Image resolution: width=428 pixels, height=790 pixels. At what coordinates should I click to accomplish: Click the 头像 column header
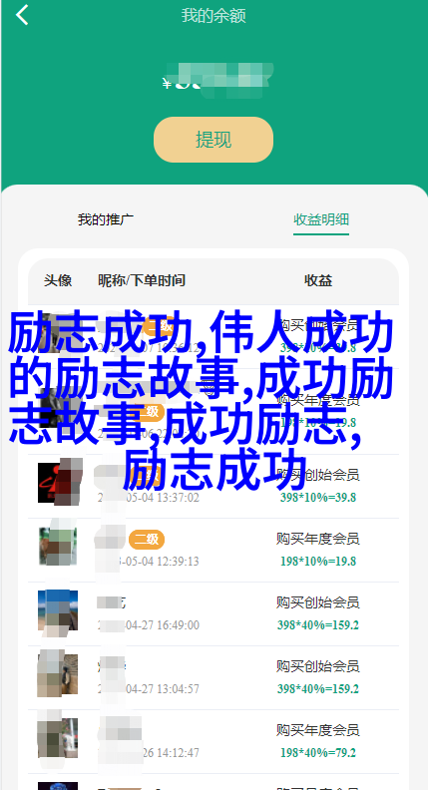click(x=58, y=280)
